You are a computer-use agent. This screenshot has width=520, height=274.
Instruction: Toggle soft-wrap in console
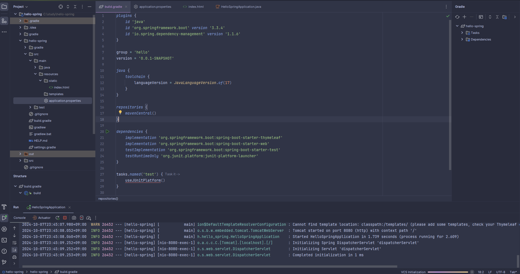coord(14,243)
